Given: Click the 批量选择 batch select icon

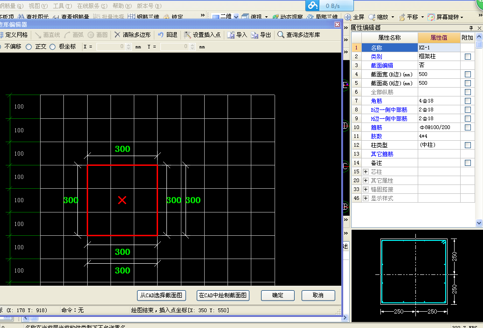Looking at the screenshot, I should [97, 17].
